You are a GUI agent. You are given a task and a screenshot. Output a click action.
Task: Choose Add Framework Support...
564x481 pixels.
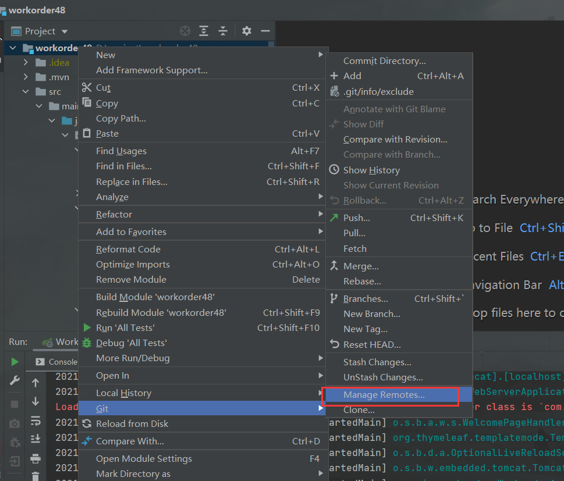pos(202,70)
